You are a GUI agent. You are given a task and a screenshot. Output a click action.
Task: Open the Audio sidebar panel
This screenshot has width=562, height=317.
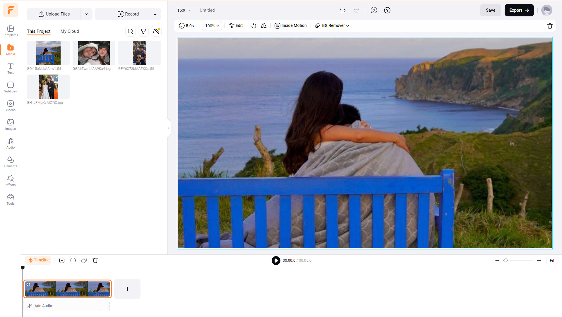[11, 143]
